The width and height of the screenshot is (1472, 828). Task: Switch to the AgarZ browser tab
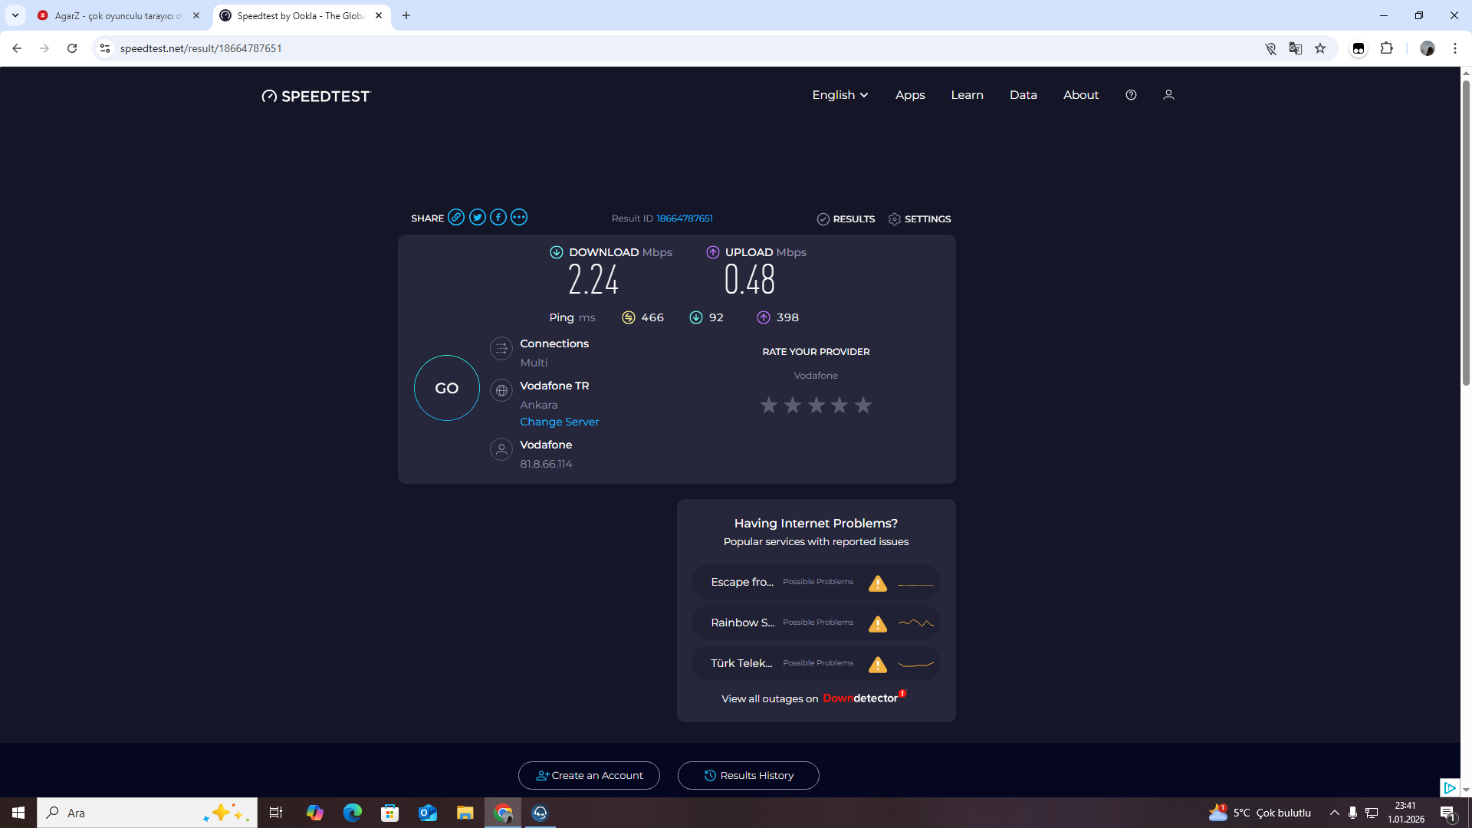point(119,15)
